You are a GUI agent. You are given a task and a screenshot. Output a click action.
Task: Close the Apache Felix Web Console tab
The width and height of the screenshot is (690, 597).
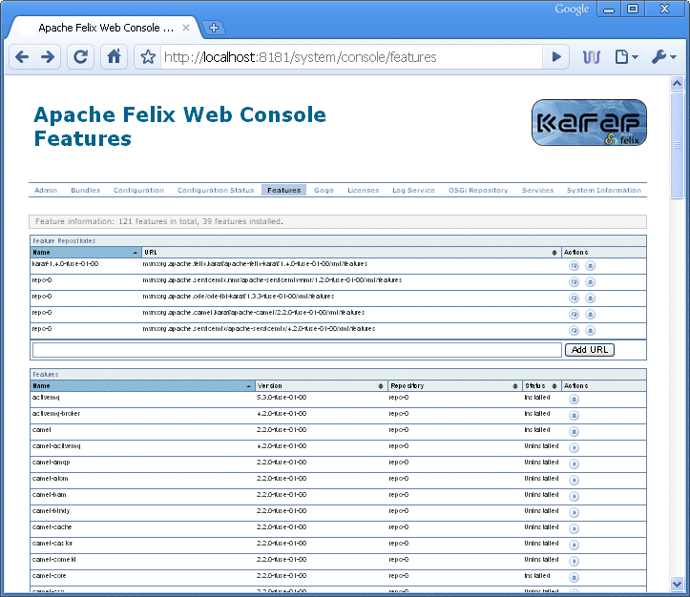pos(186,28)
